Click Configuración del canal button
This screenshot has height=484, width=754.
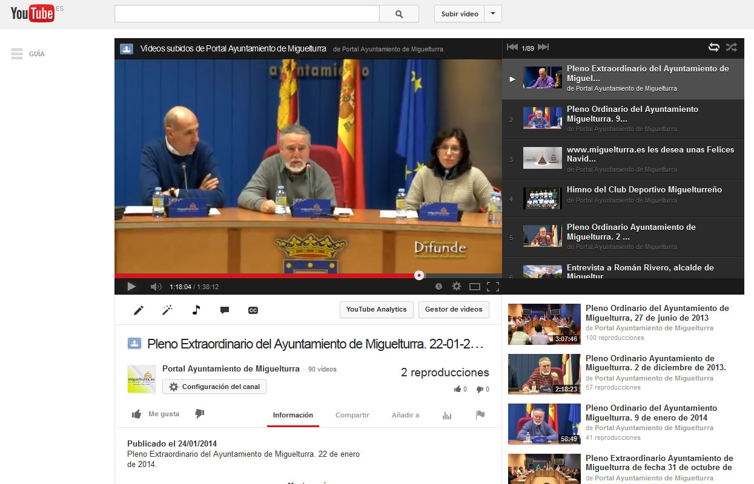click(x=214, y=387)
